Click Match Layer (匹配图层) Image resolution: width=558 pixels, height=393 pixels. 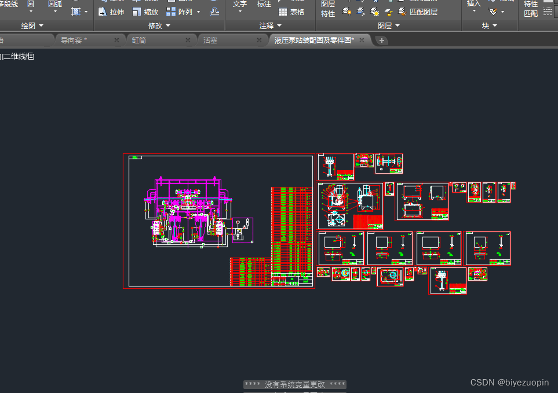coord(417,12)
